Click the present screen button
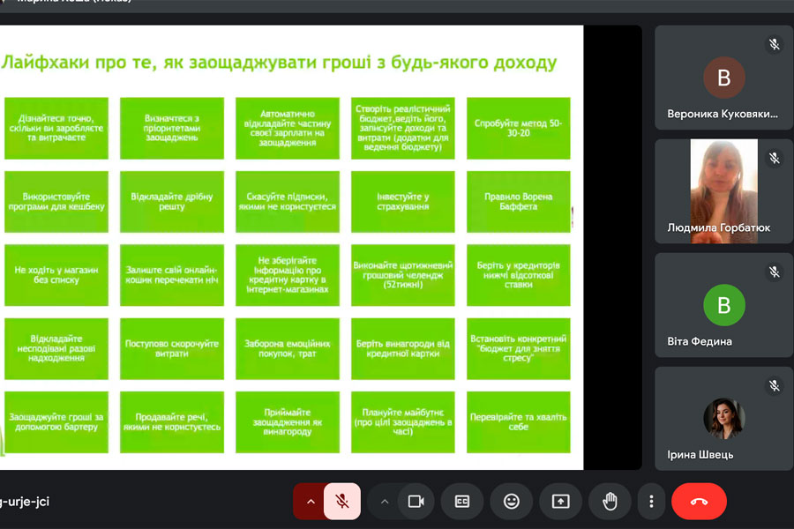Screen dimensions: 794x529 pos(560,502)
